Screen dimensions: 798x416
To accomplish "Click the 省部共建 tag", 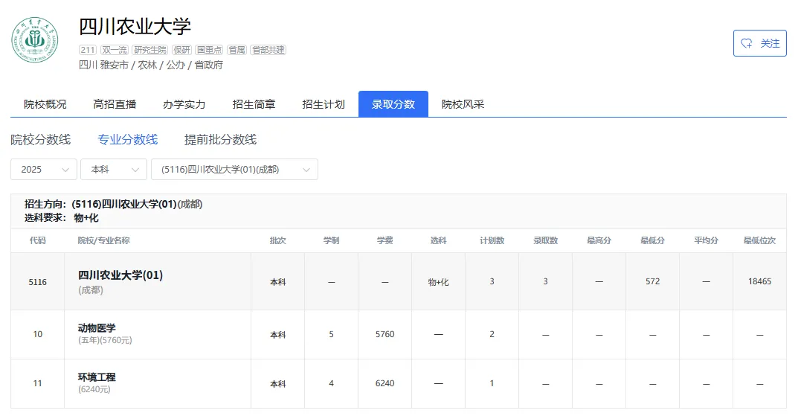I will (268, 50).
